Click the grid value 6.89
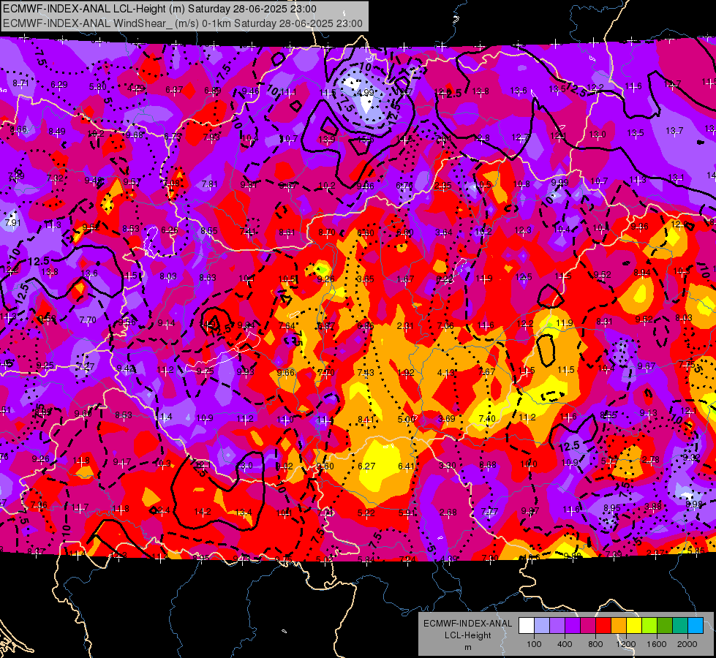The width and height of the screenshot is (716, 658). click(213, 91)
